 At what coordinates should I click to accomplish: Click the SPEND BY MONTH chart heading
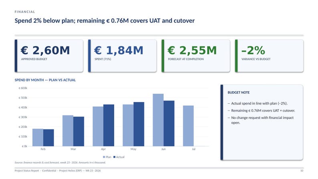point(45,80)
